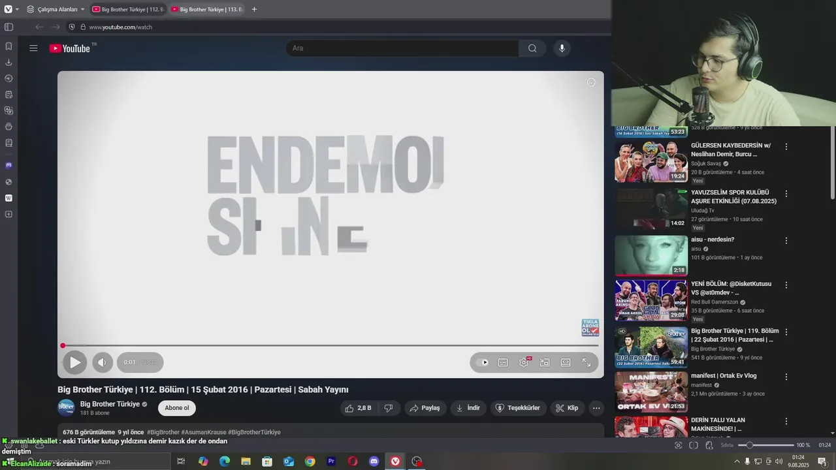Screen dimensions: 836x470
Task: Open more actions ellipsis beside Klip
Action: click(596, 408)
